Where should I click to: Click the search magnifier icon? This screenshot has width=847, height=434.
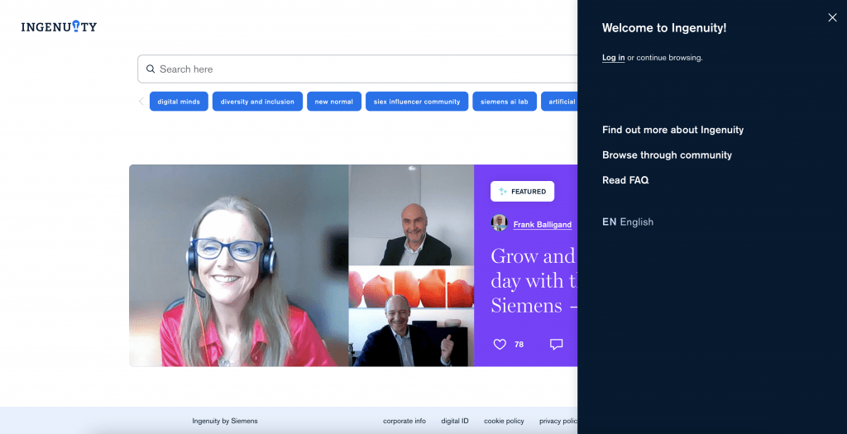tap(151, 69)
